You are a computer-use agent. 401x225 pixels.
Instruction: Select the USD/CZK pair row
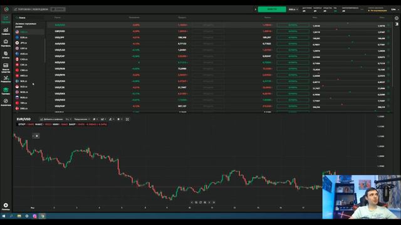pos(220,87)
